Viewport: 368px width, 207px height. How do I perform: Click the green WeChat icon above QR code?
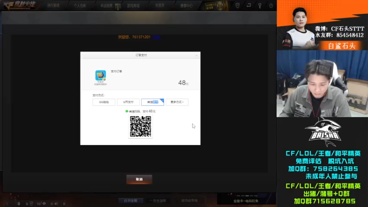tap(127, 111)
